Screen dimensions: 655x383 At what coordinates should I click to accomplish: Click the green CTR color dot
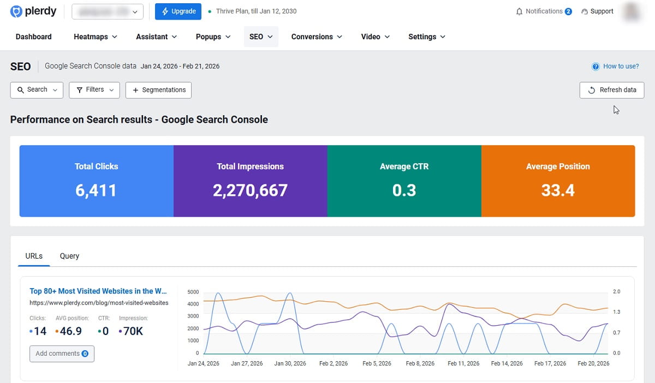tap(99, 331)
